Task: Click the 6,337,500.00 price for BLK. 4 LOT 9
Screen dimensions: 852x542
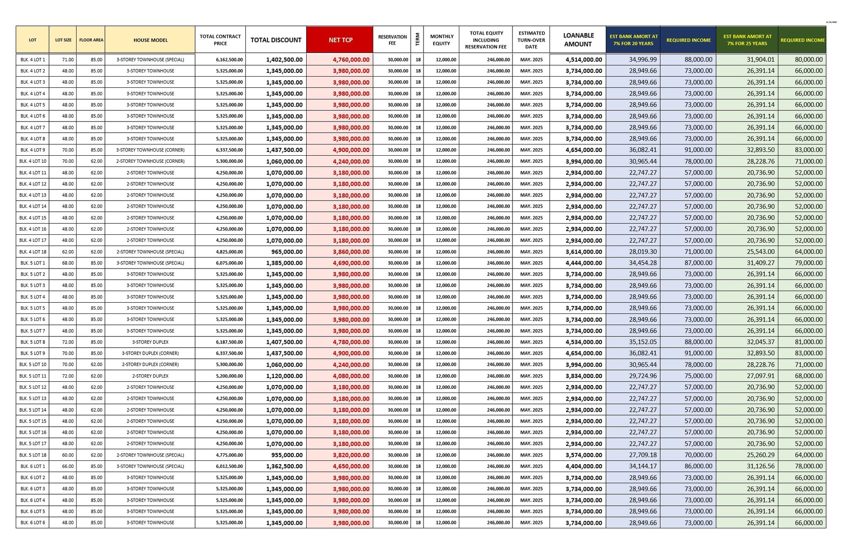Action: [229, 150]
